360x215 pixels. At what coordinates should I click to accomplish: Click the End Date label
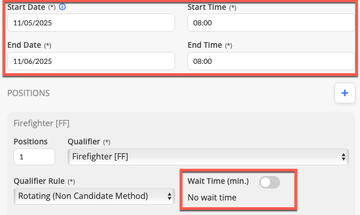[24, 45]
